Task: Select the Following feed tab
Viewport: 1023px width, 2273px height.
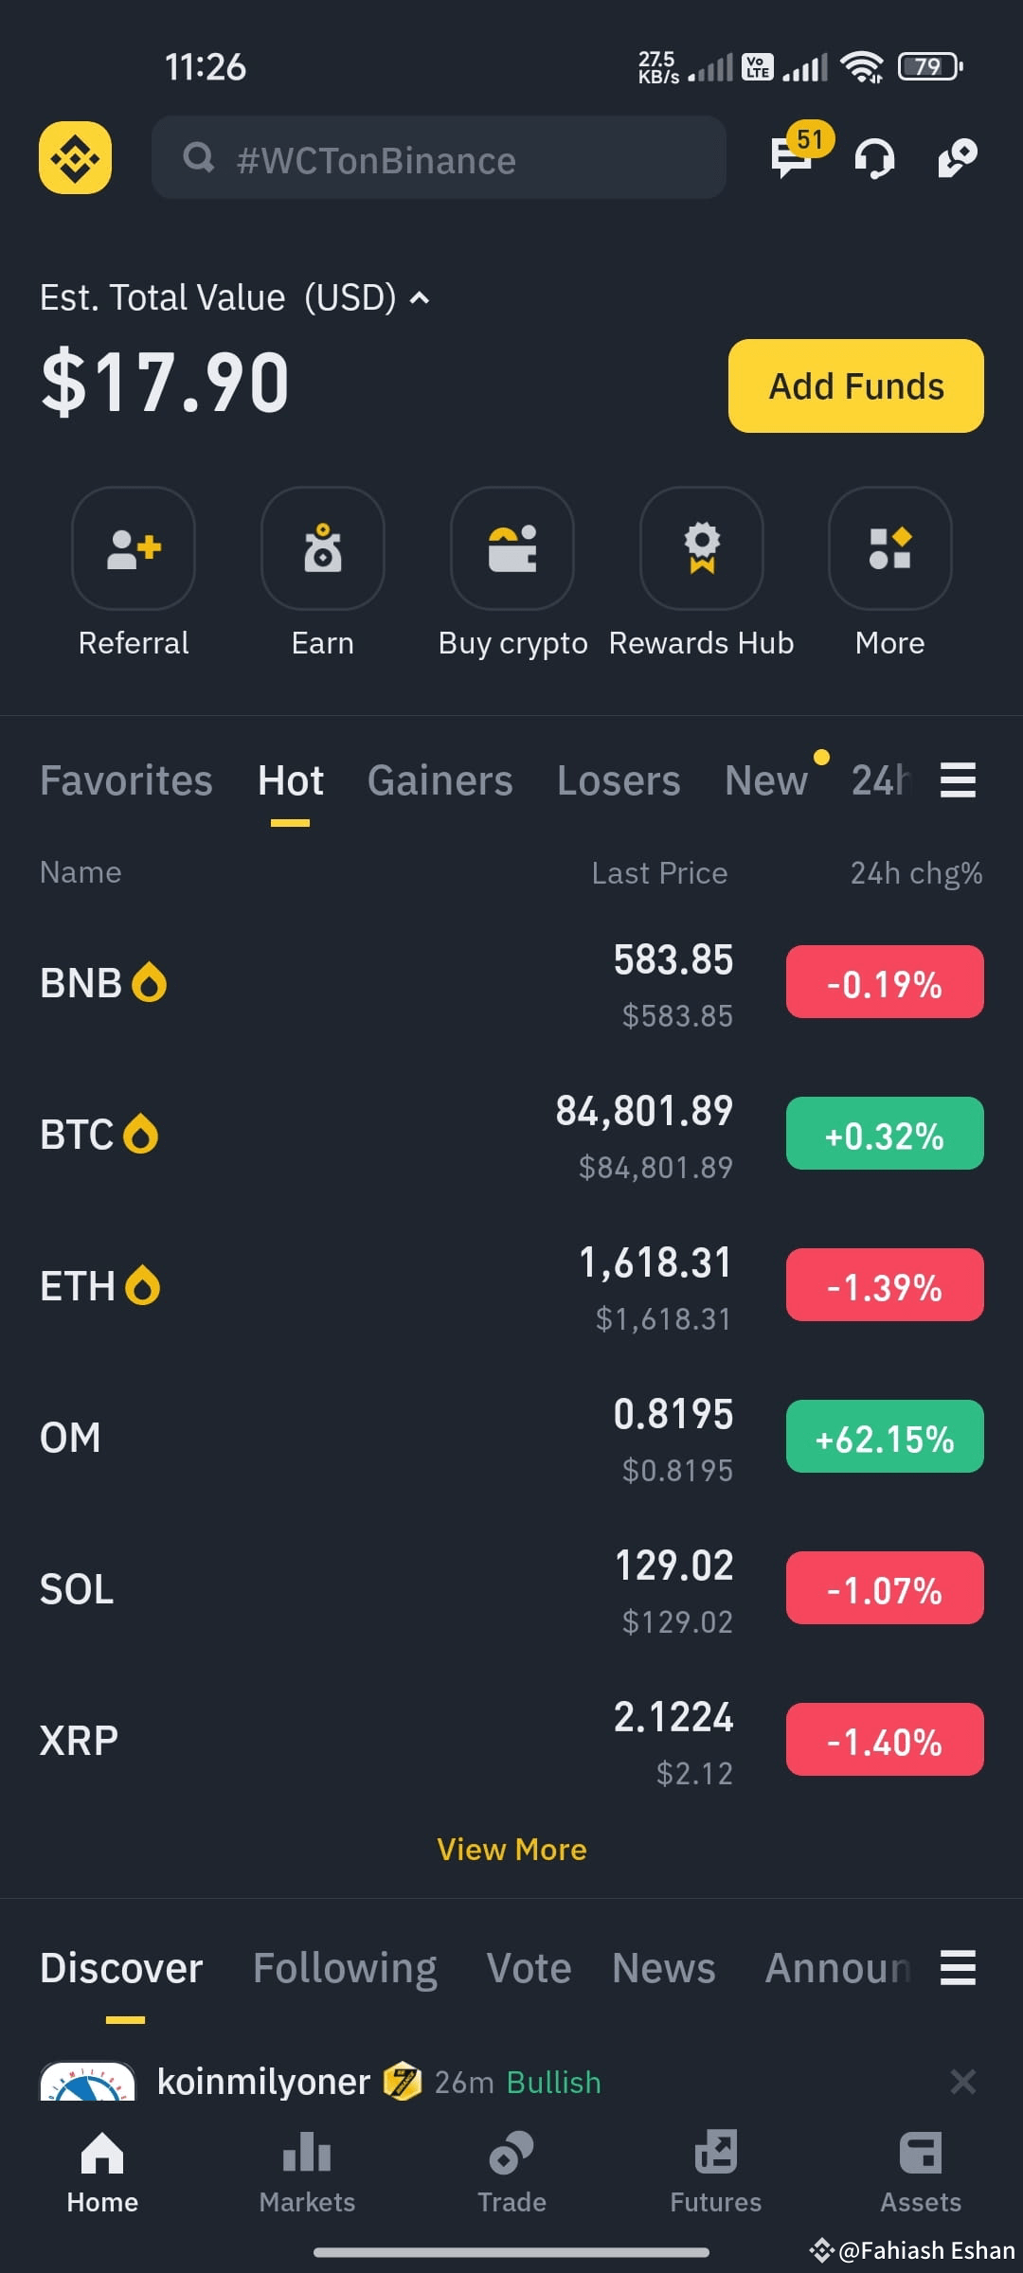Action: 345,1967
